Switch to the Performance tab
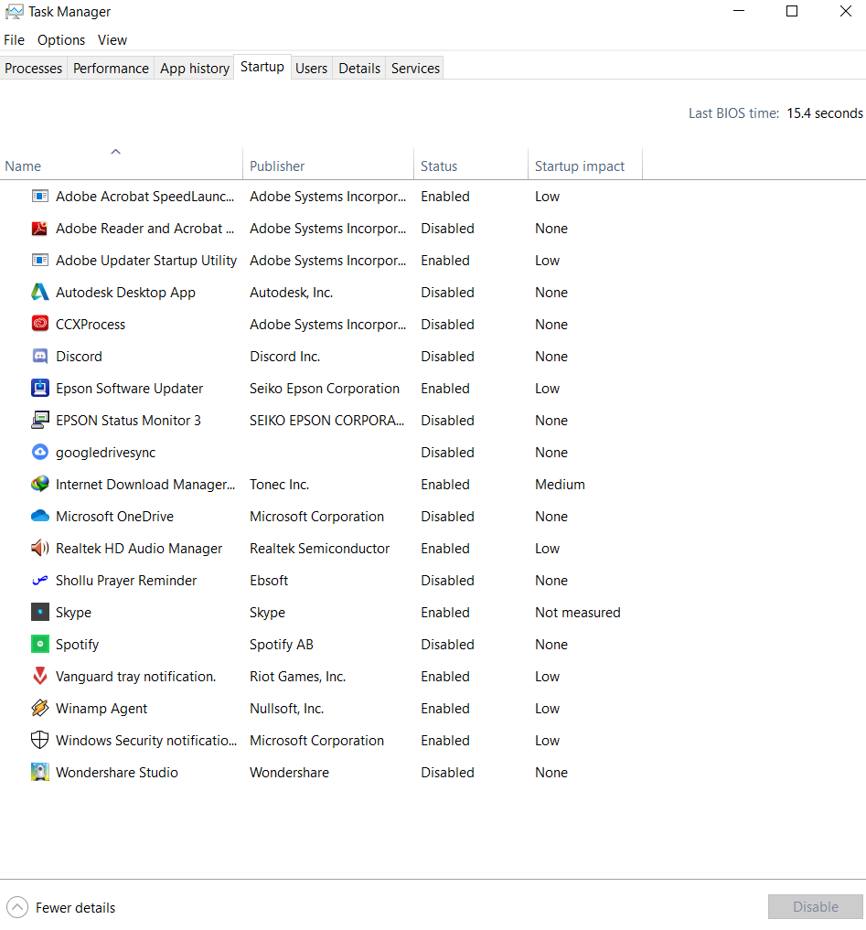 pyautogui.click(x=111, y=69)
